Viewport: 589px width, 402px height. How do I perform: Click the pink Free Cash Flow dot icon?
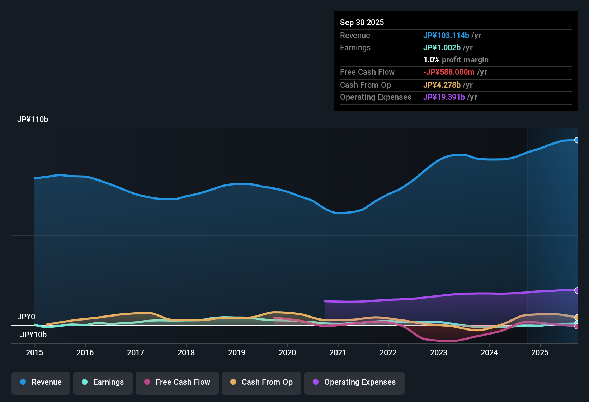coord(147,382)
